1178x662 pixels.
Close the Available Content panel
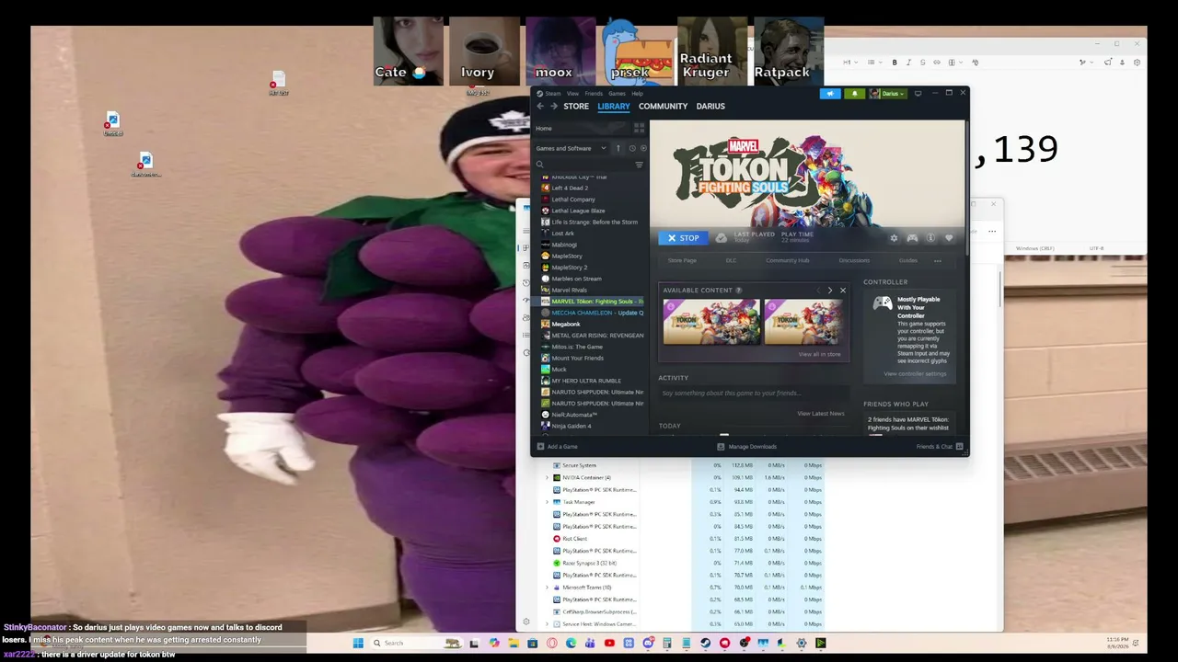point(842,291)
